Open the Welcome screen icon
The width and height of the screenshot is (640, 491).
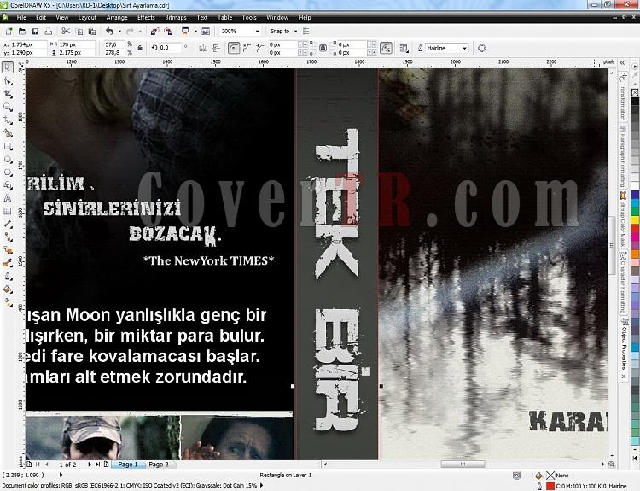tap(206, 31)
